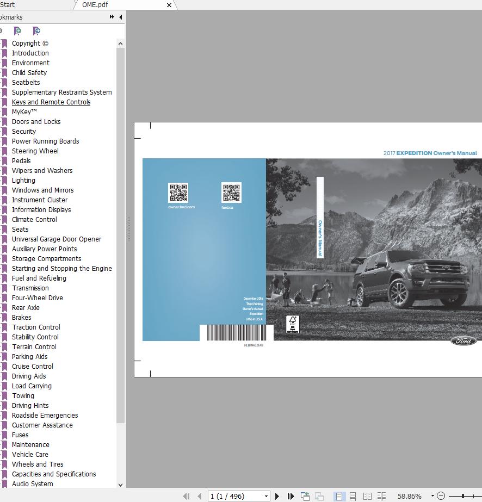Open the Towing bookmark
This screenshot has height=502, width=482.
[x=23, y=396]
